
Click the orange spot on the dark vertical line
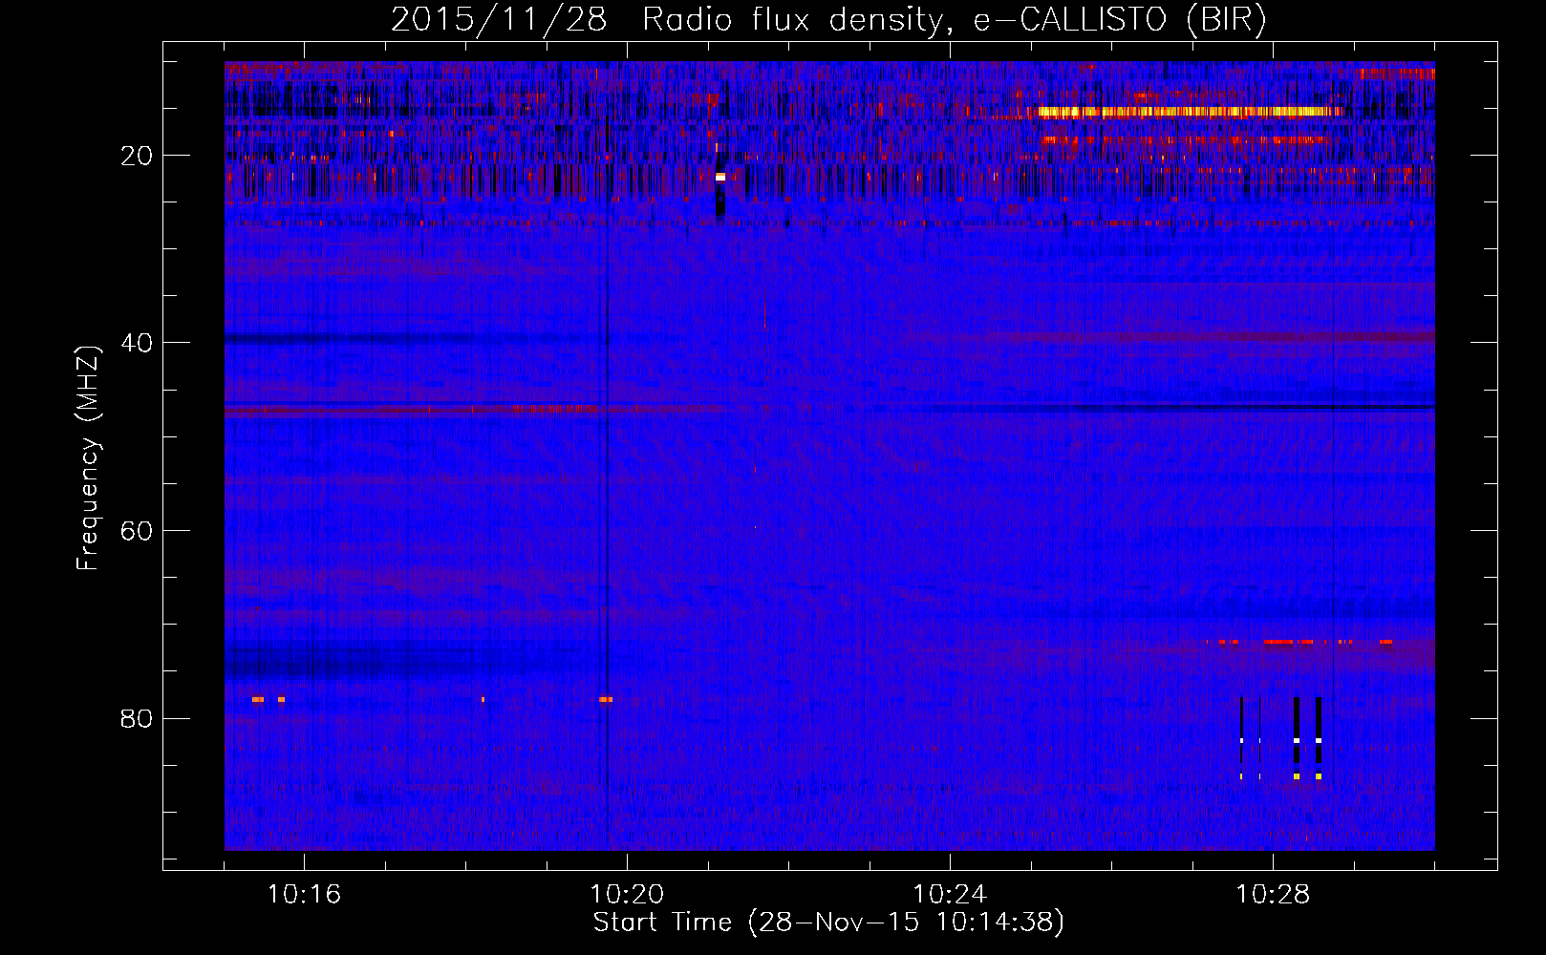[606, 699]
